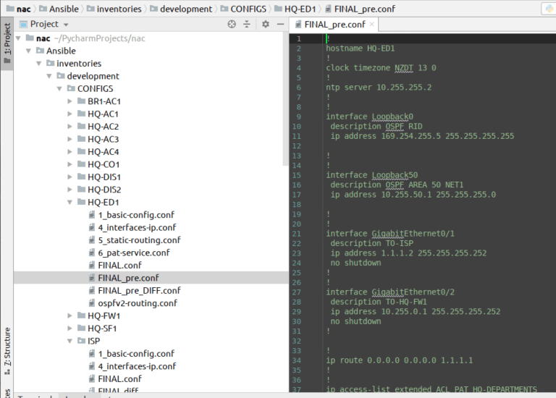The image size is (556, 398).
Task: Expand the HQ-AC1 folder arrow
Action: click(x=69, y=114)
